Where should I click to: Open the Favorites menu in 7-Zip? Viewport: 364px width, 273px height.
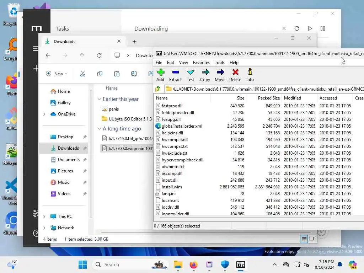point(201,63)
